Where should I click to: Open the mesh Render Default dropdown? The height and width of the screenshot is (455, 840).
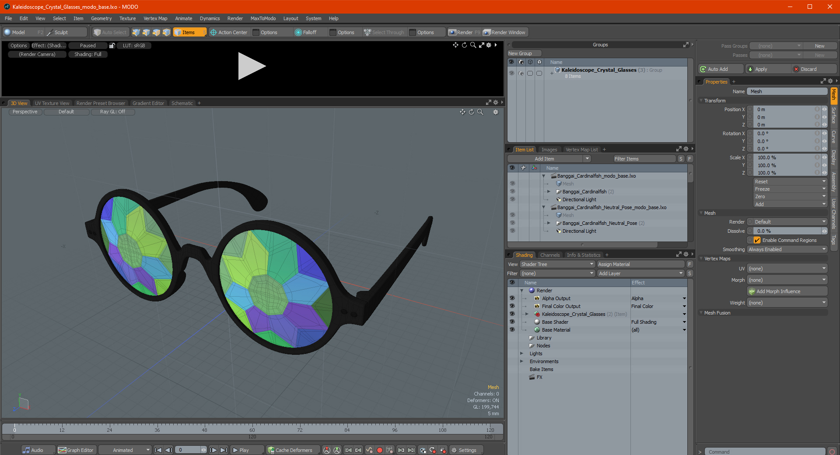coord(787,222)
